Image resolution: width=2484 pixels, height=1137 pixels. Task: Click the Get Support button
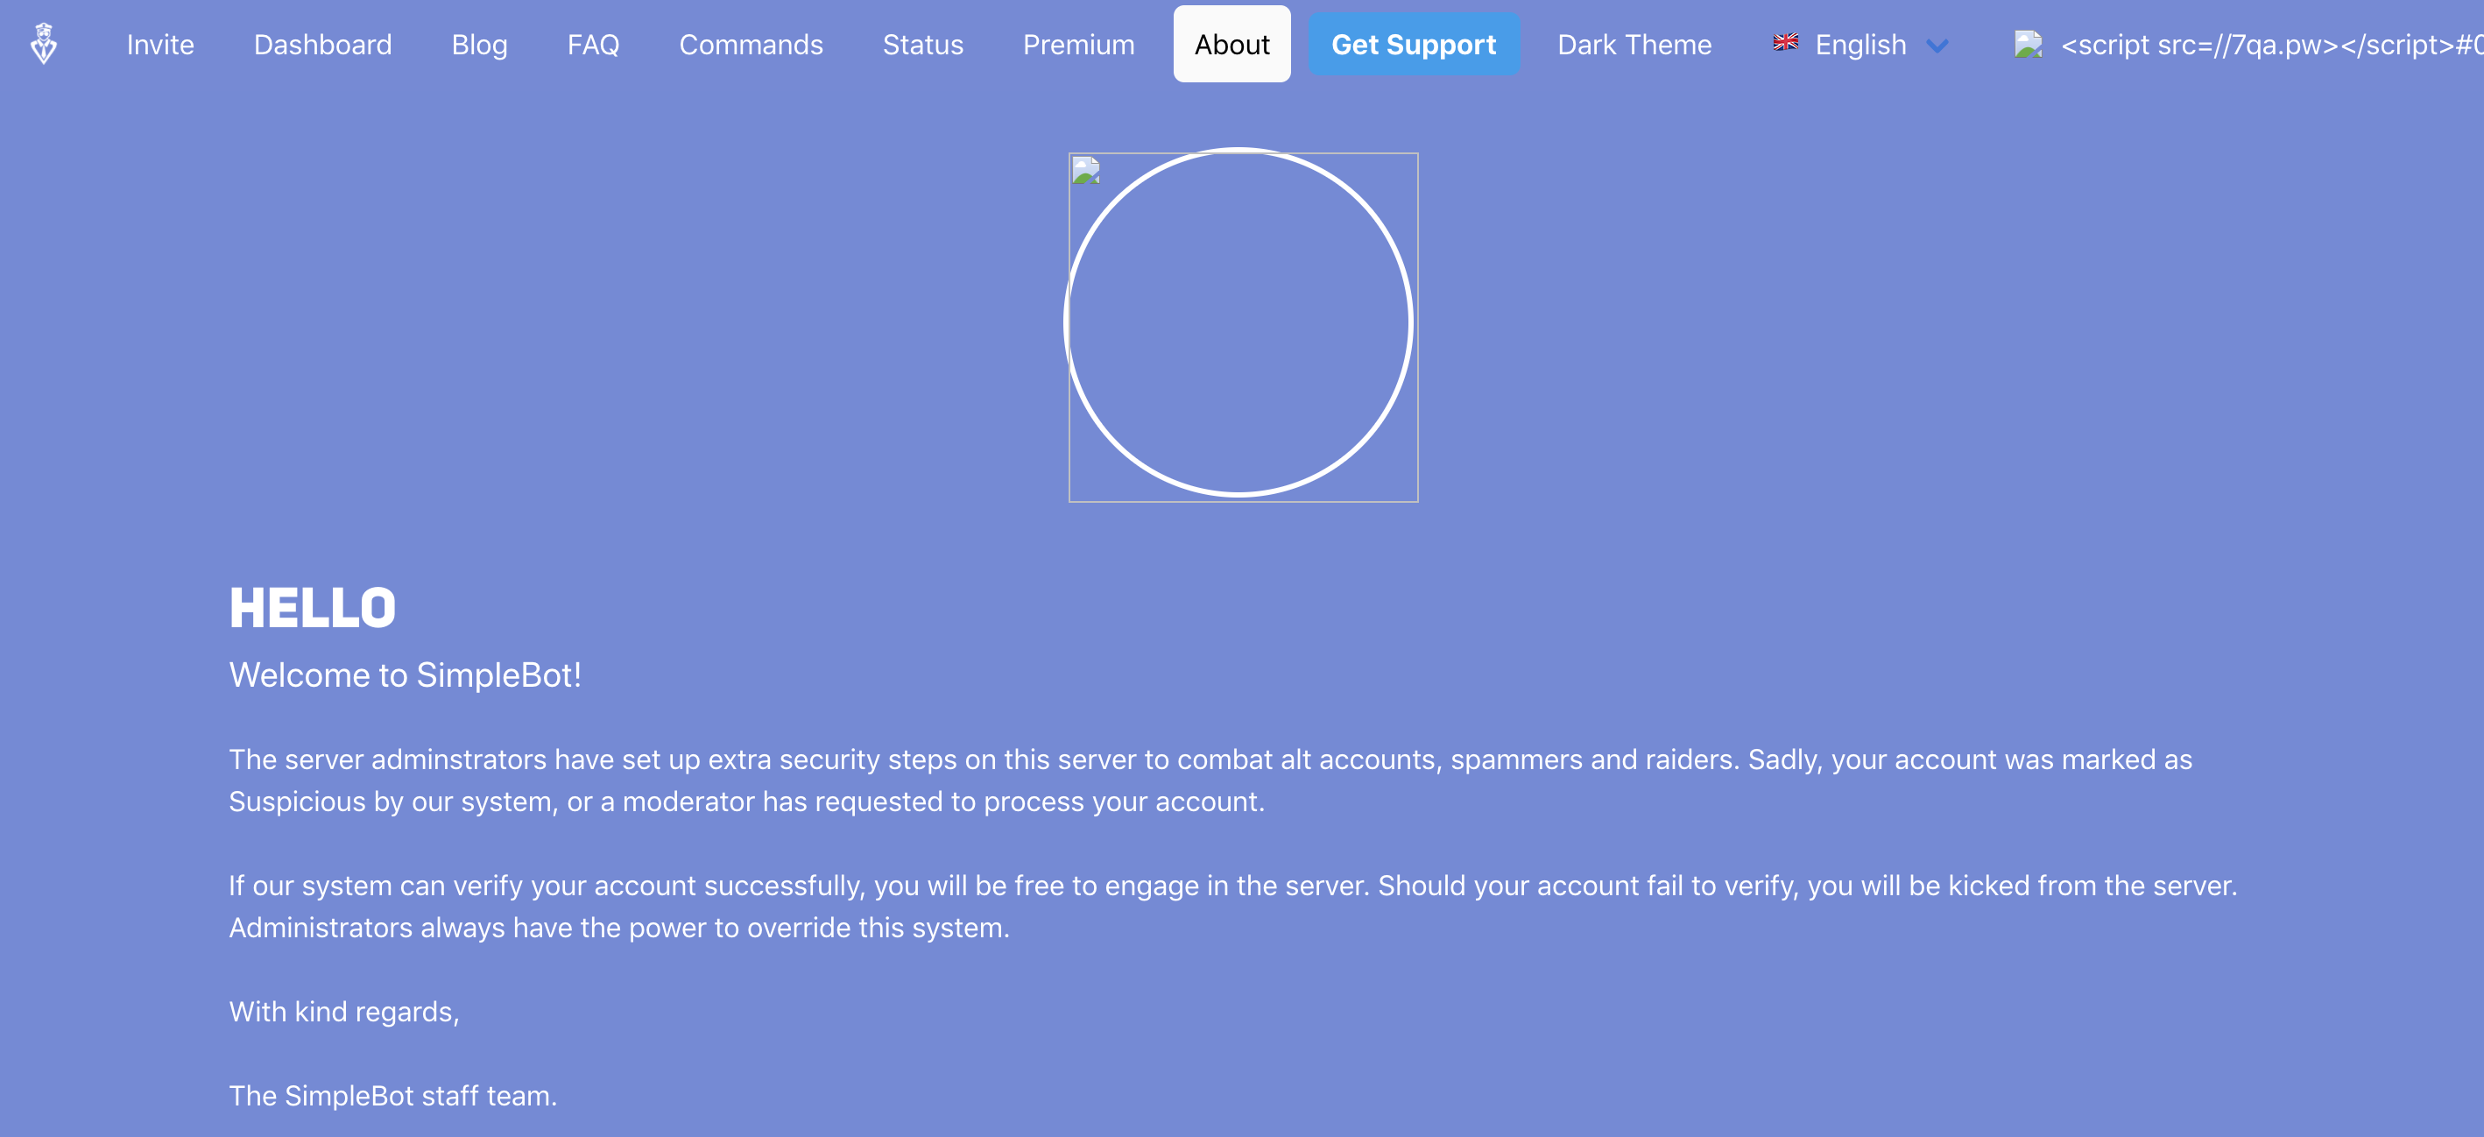(x=1414, y=45)
